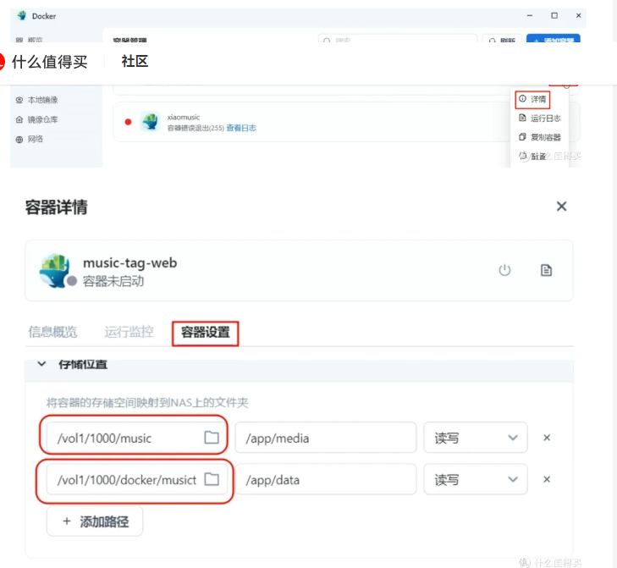Switch to the 信息概览 tab

52,332
